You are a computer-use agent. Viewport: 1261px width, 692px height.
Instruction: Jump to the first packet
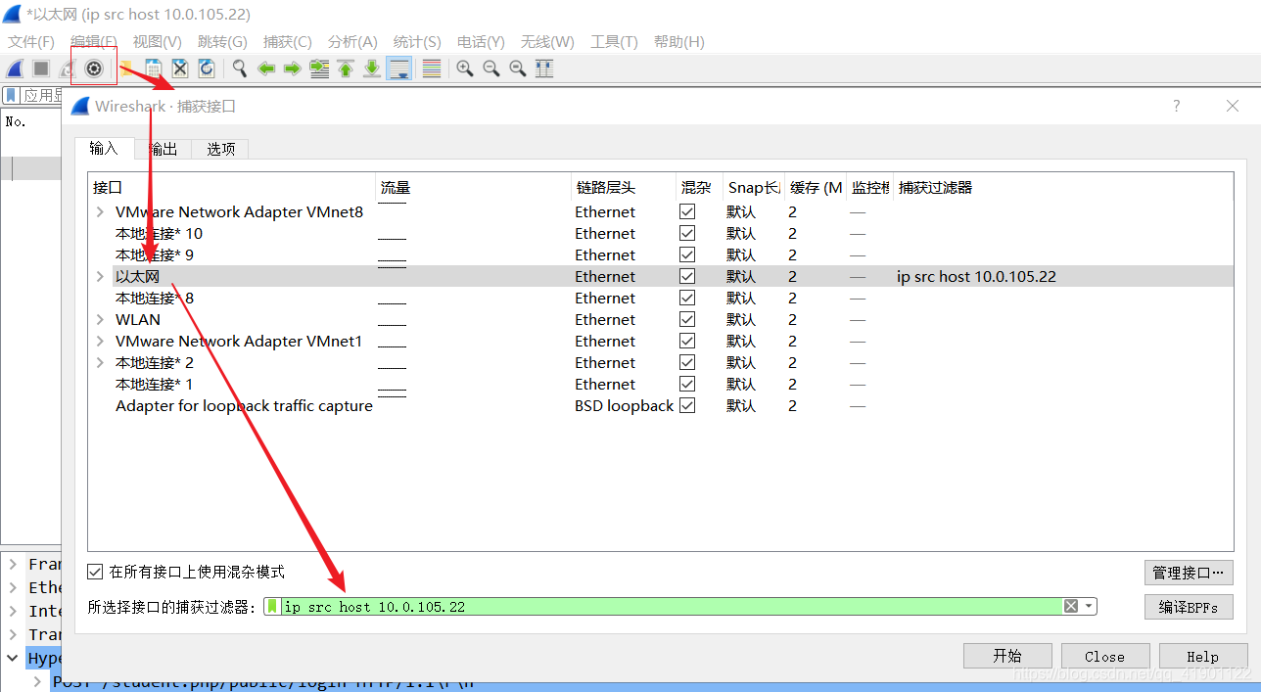(x=346, y=69)
